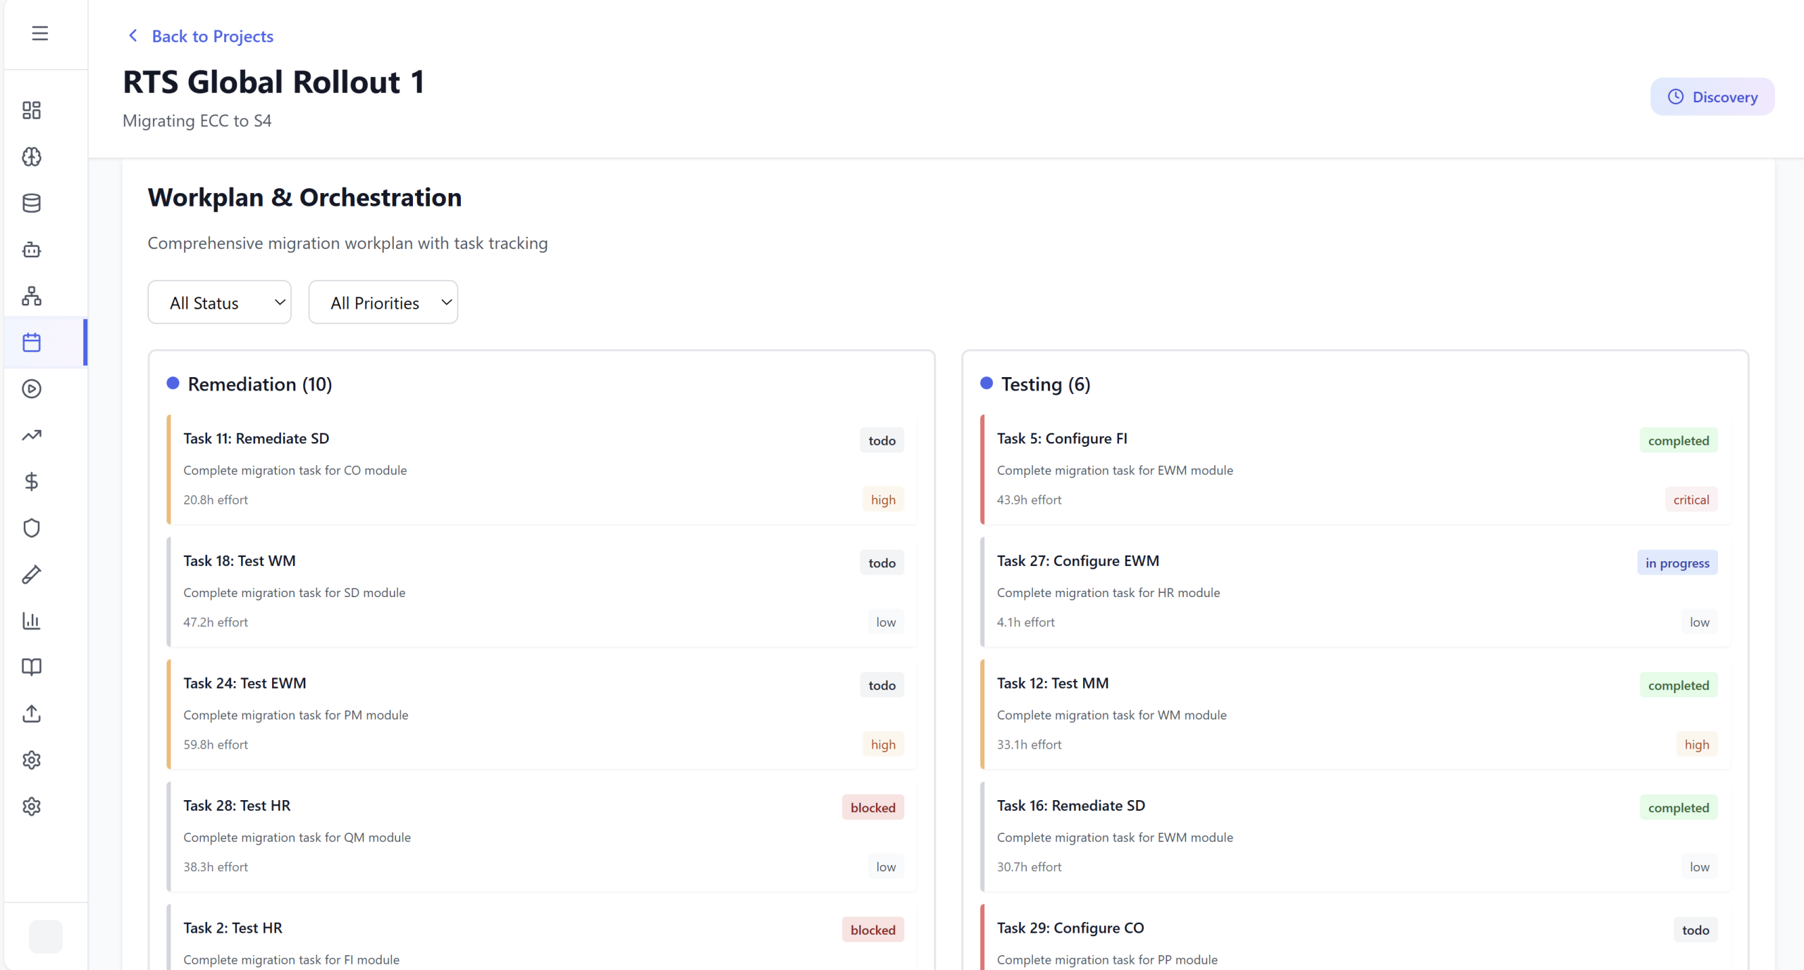Click the shield security icon

pyautogui.click(x=32, y=528)
